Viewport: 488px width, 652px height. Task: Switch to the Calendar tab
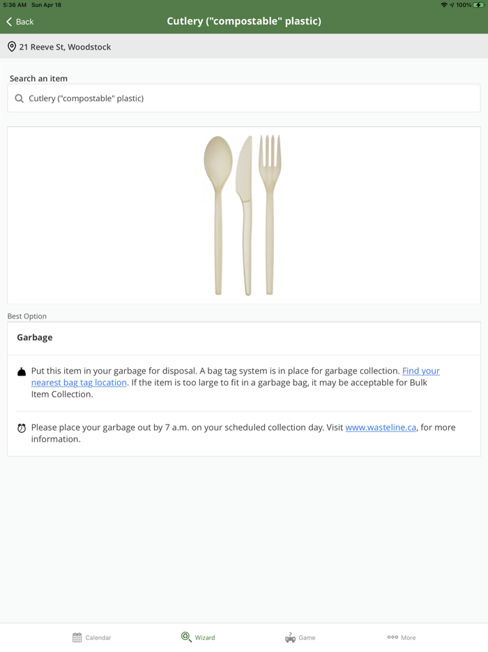point(92,637)
